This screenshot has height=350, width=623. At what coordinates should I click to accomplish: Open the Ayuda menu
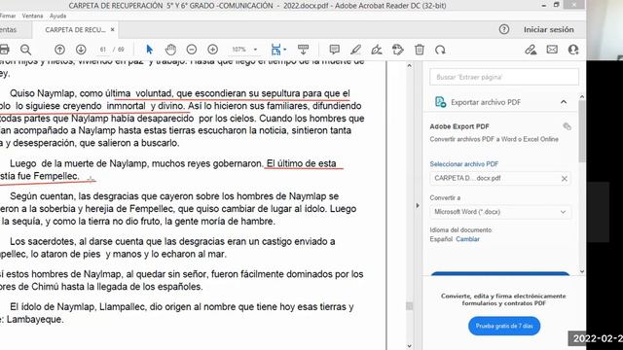58,16
